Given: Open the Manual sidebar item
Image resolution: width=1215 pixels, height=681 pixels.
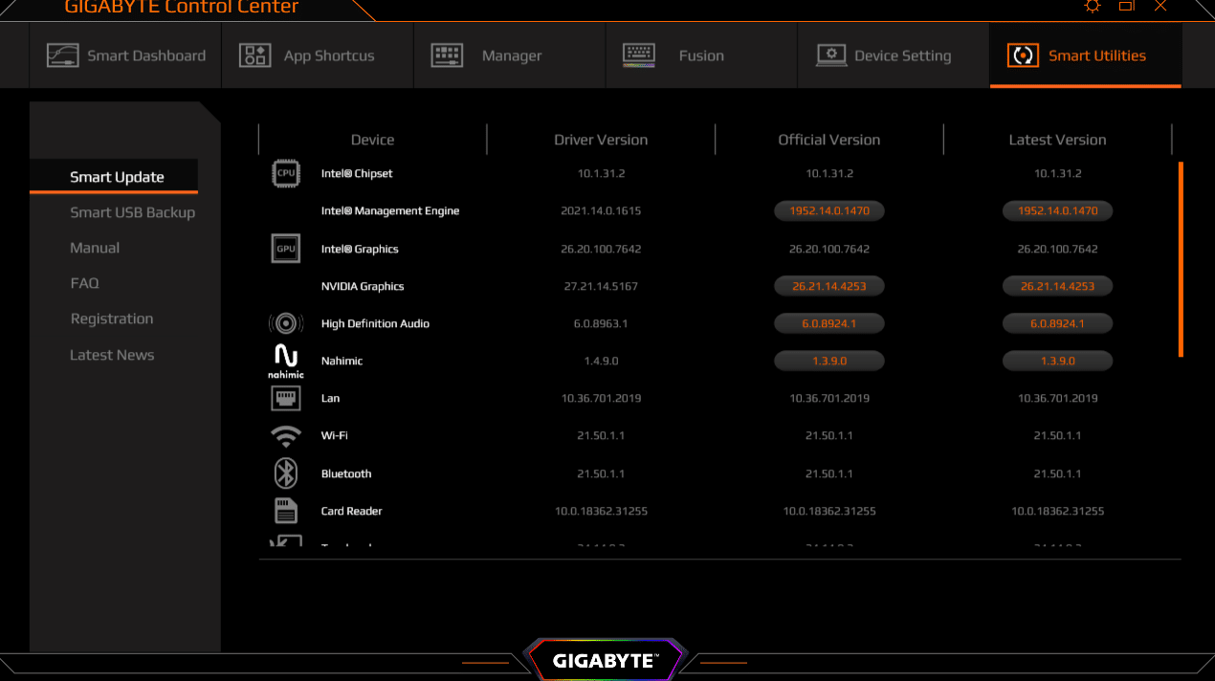Looking at the screenshot, I should pos(95,248).
